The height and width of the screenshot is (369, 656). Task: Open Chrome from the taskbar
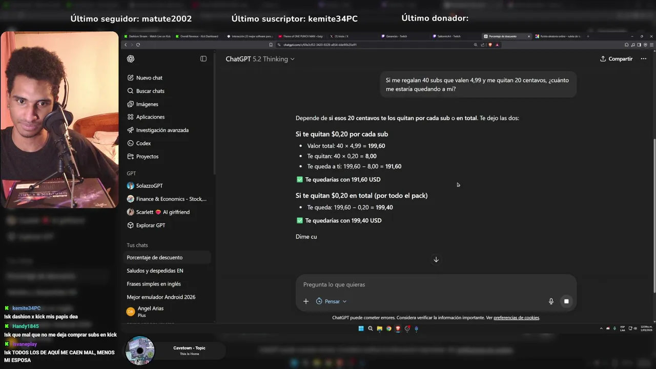388,329
